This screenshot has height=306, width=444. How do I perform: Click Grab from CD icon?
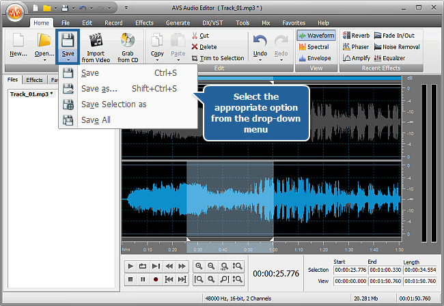(x=128, y=40)
